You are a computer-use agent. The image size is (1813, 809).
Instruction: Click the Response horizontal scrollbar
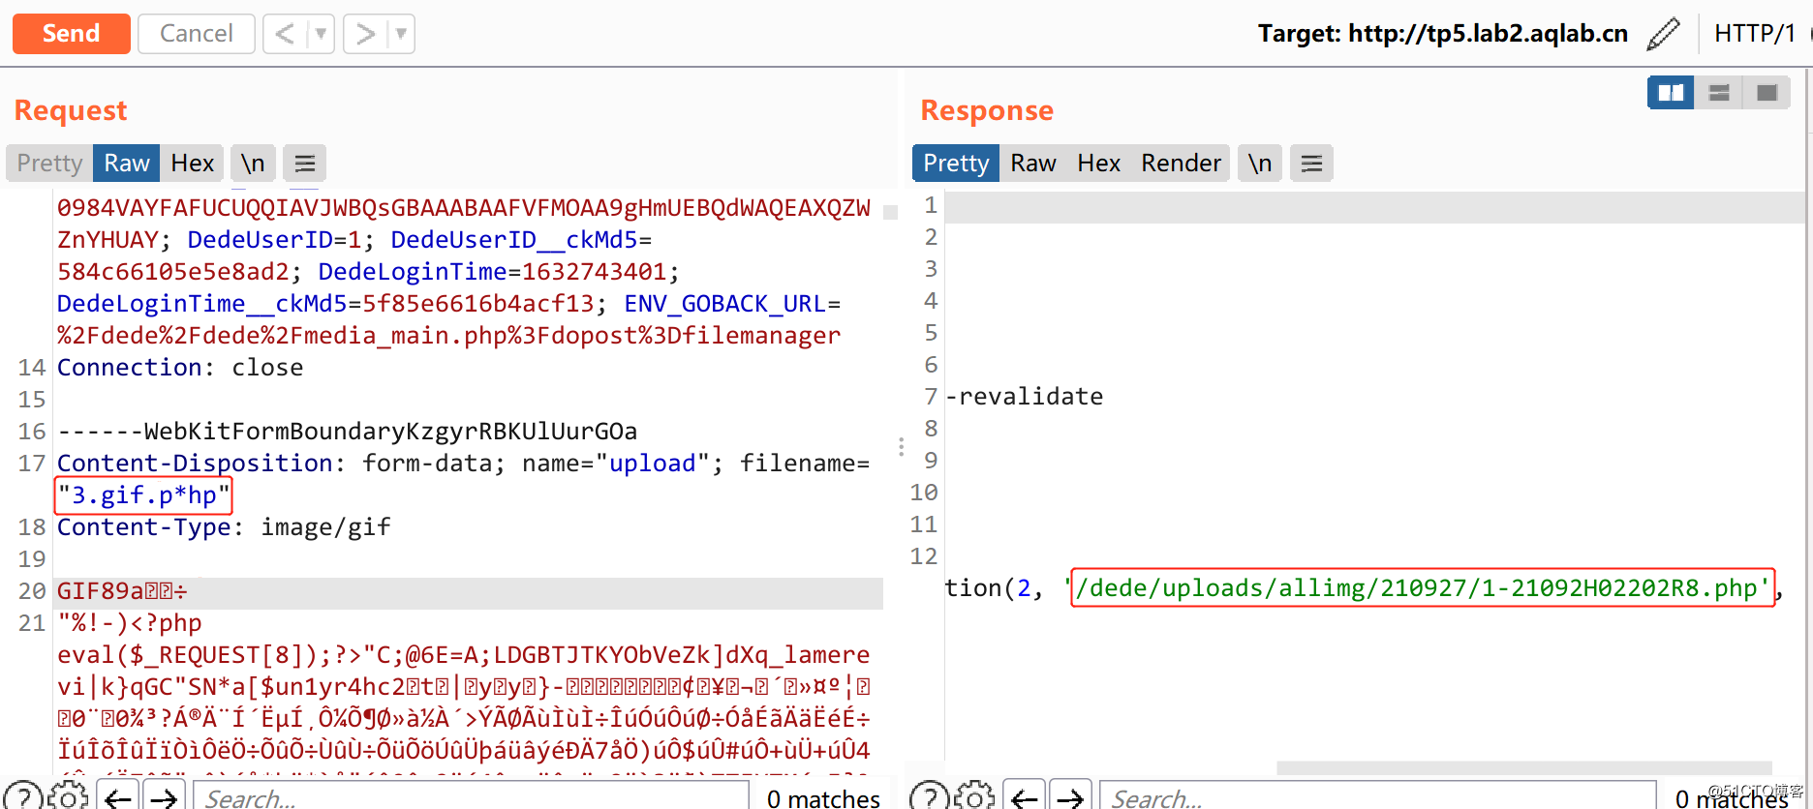pos(1524,768)
